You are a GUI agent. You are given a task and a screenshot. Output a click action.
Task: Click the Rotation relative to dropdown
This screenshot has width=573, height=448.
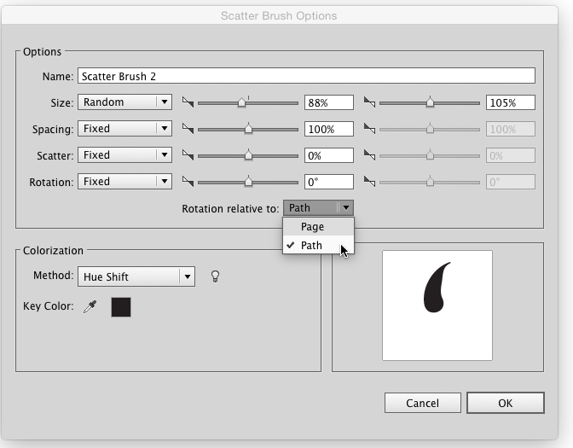tap(318, 207)
